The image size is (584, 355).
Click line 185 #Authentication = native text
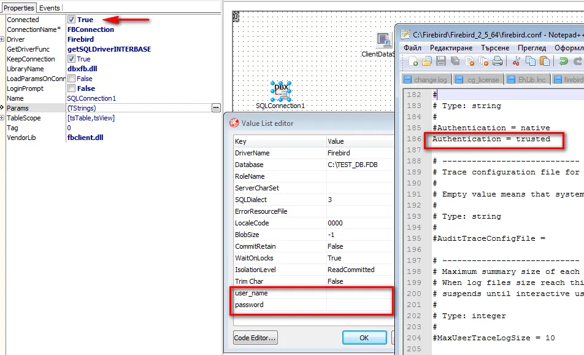[491, 128]
